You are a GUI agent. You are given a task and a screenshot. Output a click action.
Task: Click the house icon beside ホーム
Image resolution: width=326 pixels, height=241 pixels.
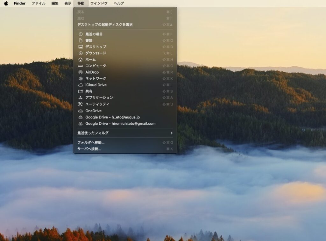pyautogui.click(x=81, y=60)
